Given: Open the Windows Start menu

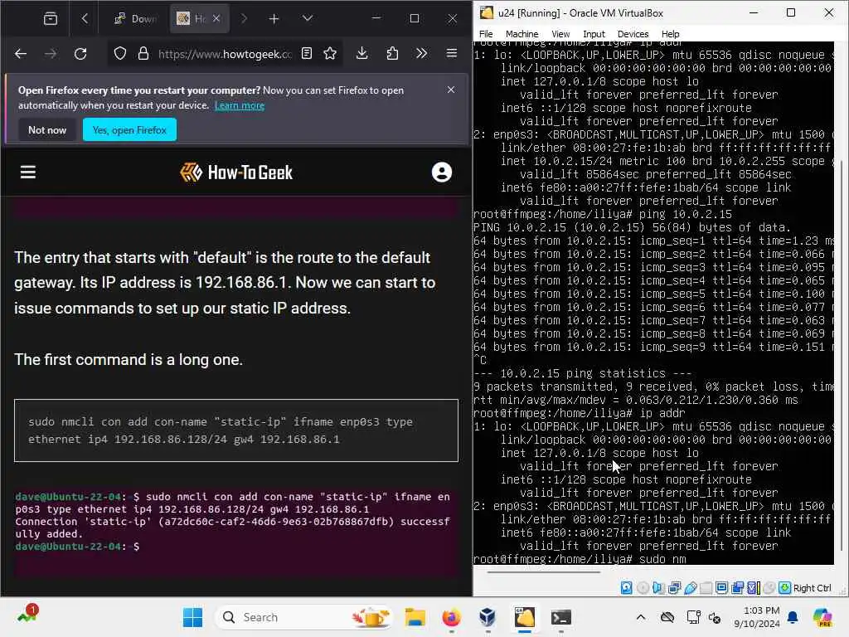Looking at the screenshot, I should coord(192,617).
